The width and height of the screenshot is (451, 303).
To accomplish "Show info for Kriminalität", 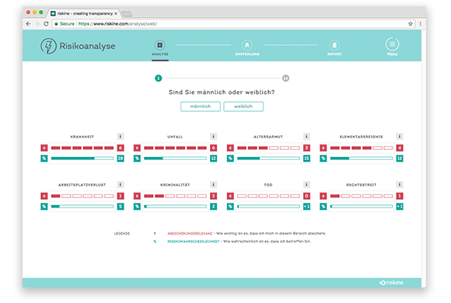I will [x=213, y=184].
